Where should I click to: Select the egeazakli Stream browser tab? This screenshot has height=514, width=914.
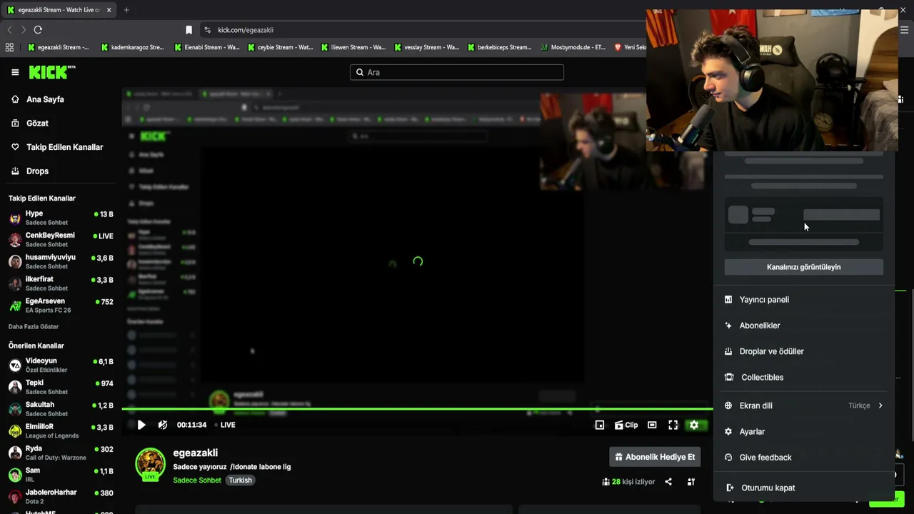(60, 10)
